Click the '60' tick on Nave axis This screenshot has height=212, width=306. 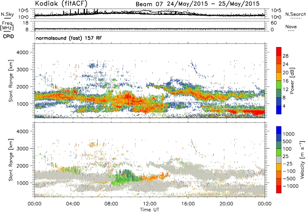click(273, 23)
